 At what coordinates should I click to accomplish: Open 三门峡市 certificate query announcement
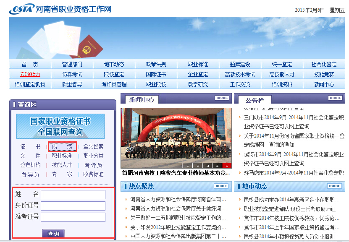coord(294,122)
